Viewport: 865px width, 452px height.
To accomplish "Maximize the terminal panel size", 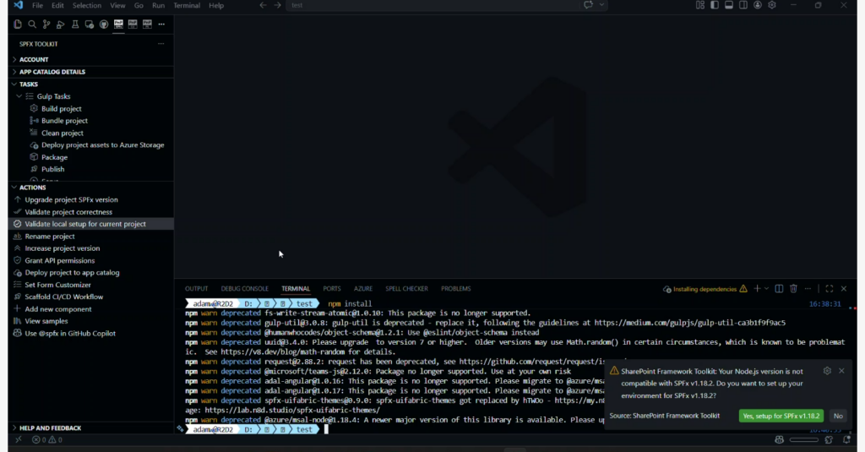I will tap(829, 289).
